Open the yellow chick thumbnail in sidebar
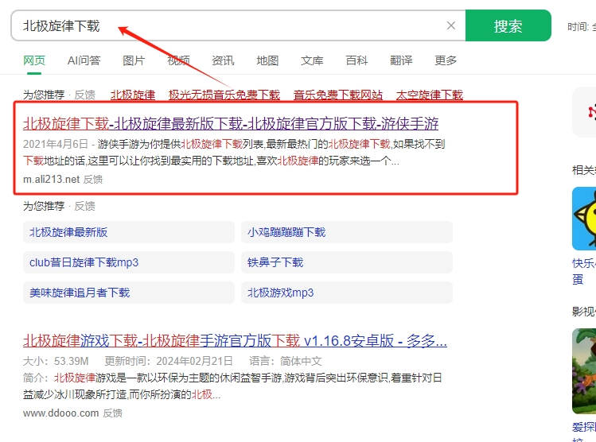Image resolution: width=596 pixels, height=442 pixels. 584,219
